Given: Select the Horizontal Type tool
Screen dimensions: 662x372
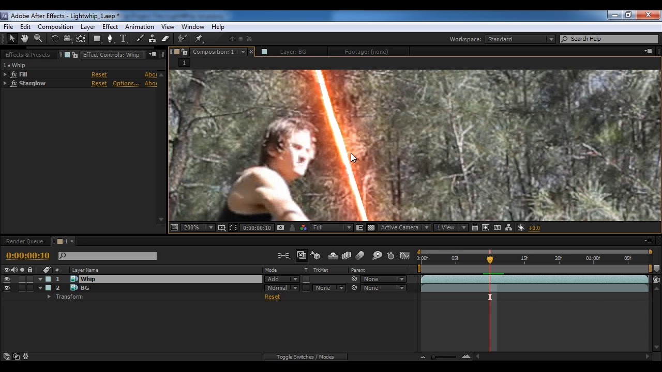Looking at the screenshot, I should [123, 39].
